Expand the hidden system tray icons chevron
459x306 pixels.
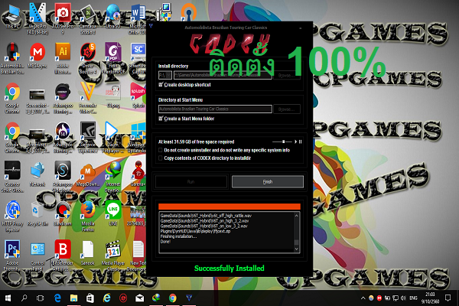coord(363,298)
